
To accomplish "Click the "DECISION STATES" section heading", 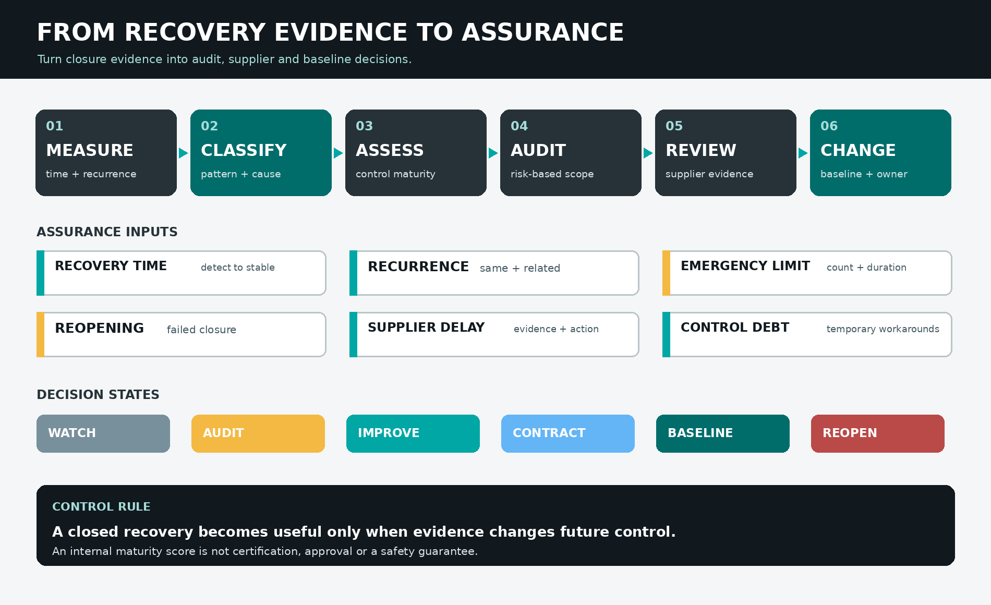I will click(98, 395).
